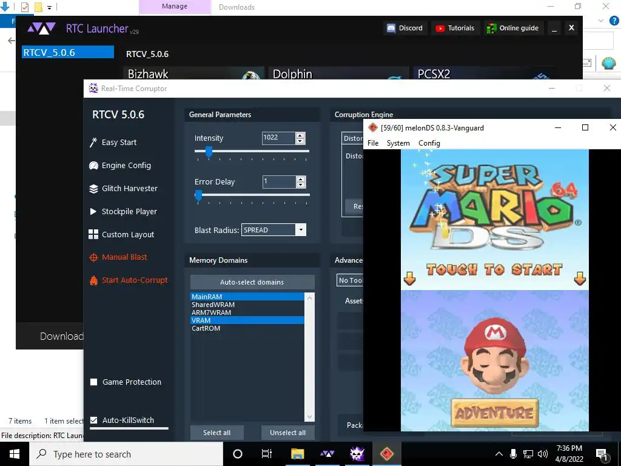Open melonDS System menu
The width and height of the screenshot is (621, 466).
pos(398,143)
